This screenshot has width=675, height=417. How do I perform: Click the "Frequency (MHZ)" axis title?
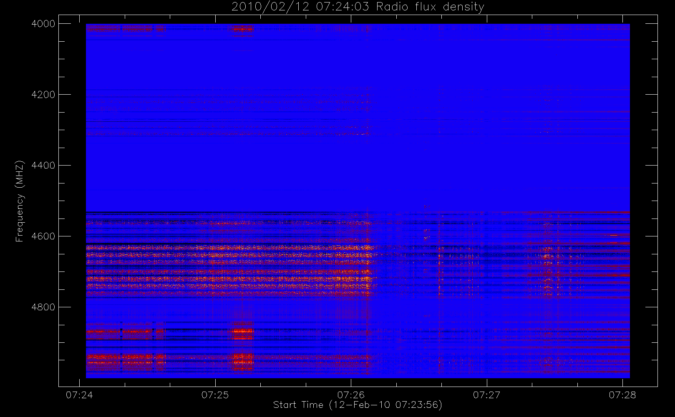coord(20,201)
